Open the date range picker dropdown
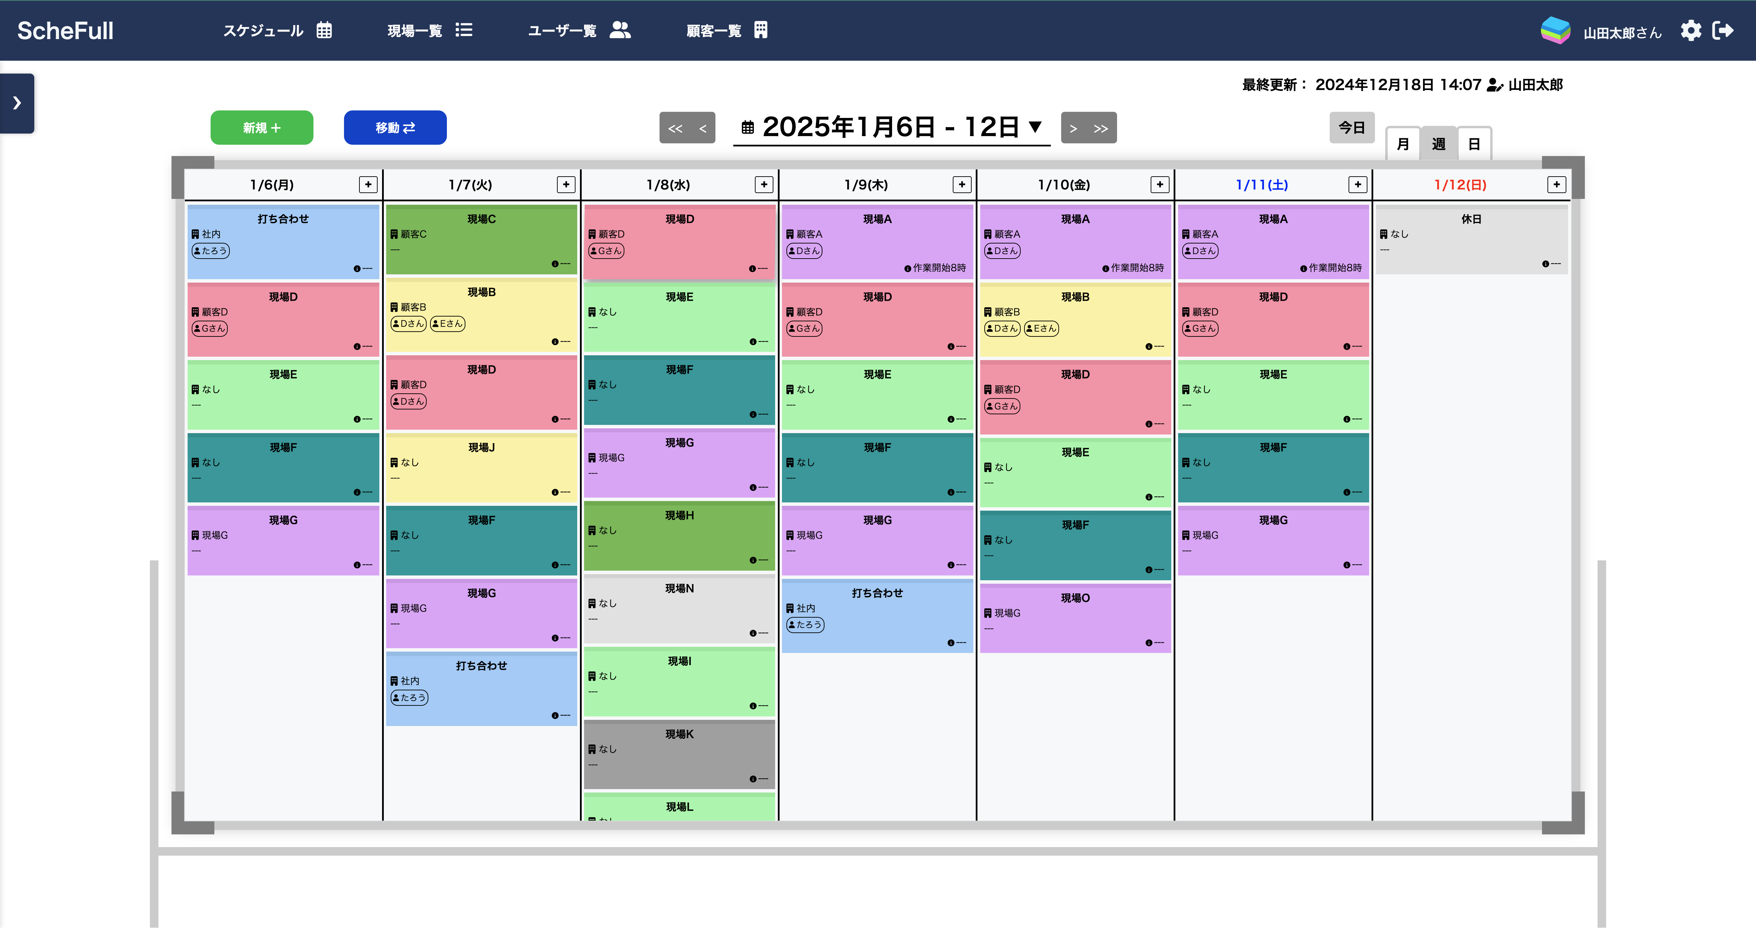Viewport: 1756px width, 928px height. [892, 128]
